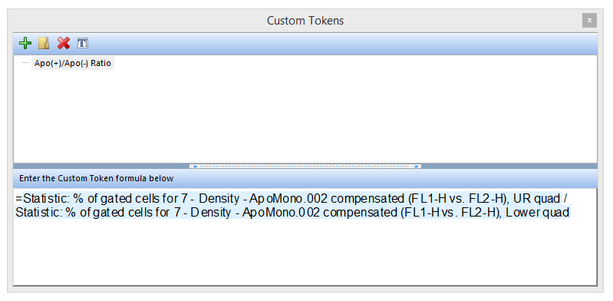613x301 pixels.
Task: Click the equals sign starting the formula
Action: [19, 199]
